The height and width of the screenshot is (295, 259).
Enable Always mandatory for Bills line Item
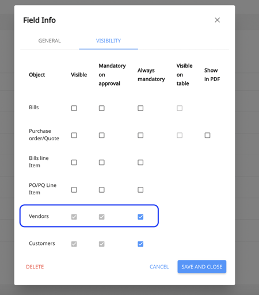(x=140, y=163)
